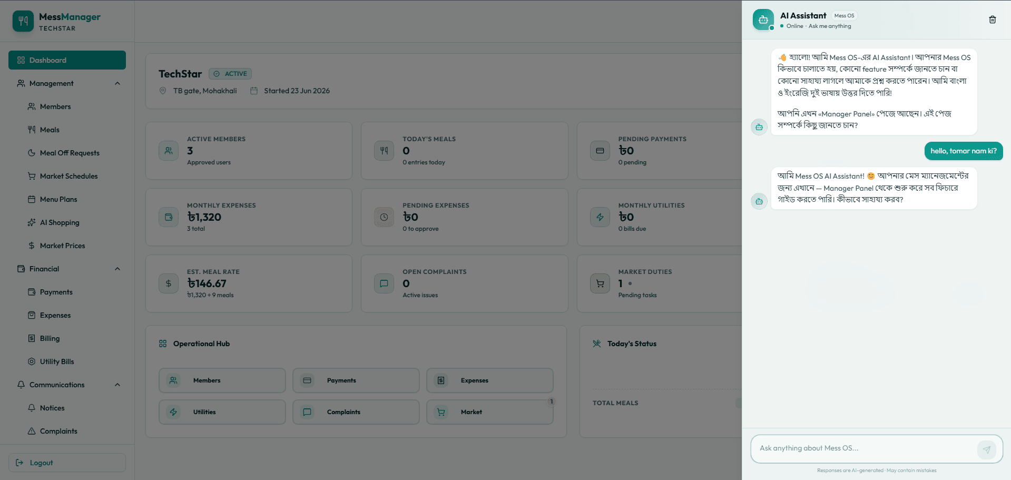Click the AI Assistant robot avatar in header
This screenshot has height=480, width=1011.
coord(763,20)
